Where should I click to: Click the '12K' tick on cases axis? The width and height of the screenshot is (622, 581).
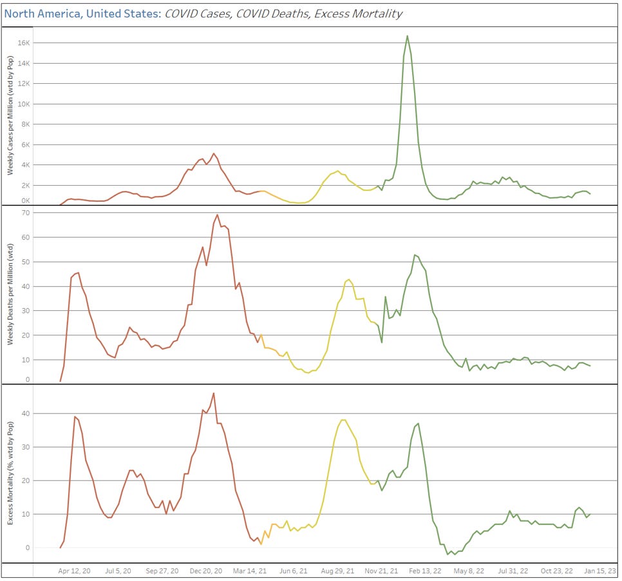tap(24, 83)
